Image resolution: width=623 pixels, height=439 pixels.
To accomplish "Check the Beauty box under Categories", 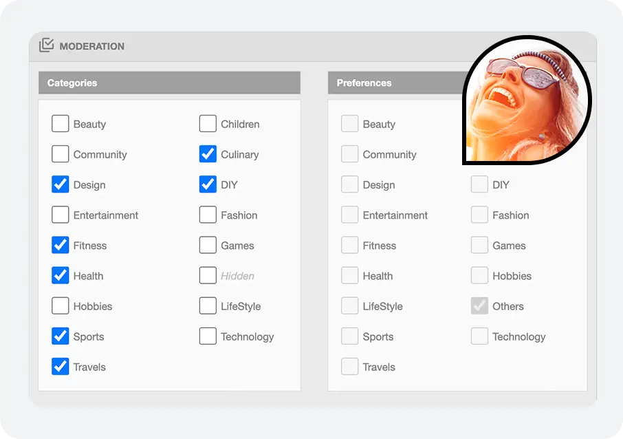I will pos(61,124).
